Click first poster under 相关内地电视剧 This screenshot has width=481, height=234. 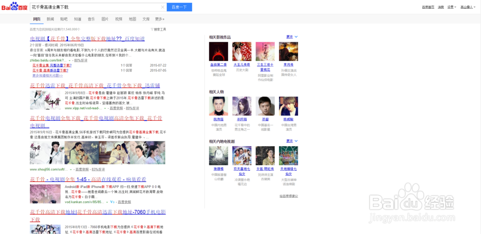tap(218, 156)
